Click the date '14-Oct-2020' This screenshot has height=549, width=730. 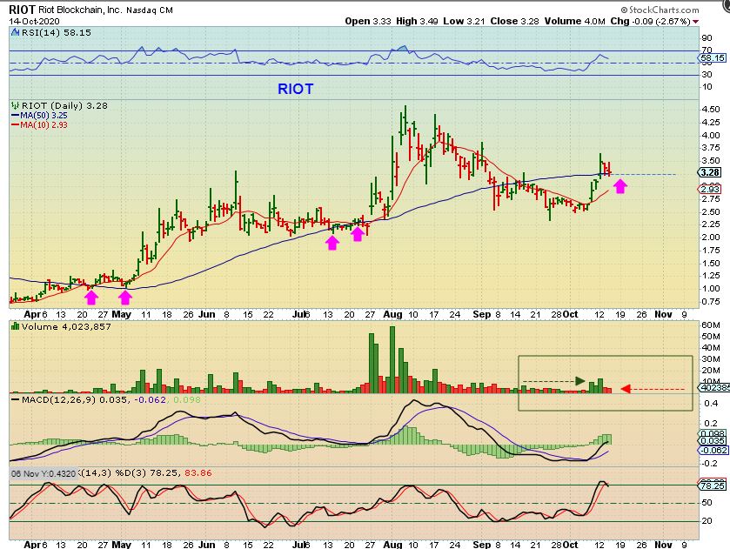pos(34,22)
